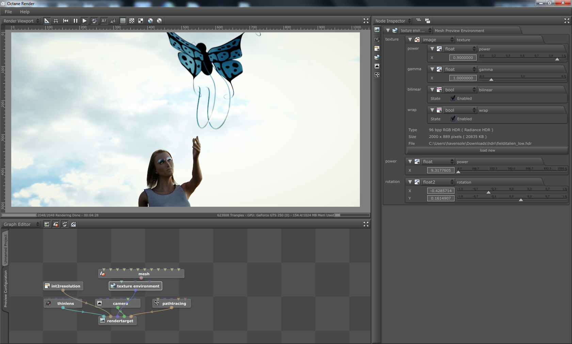The width and height of the screenshot is (572, 344).
Task: Collapse the texture environment node section
Action: point(388,30)
